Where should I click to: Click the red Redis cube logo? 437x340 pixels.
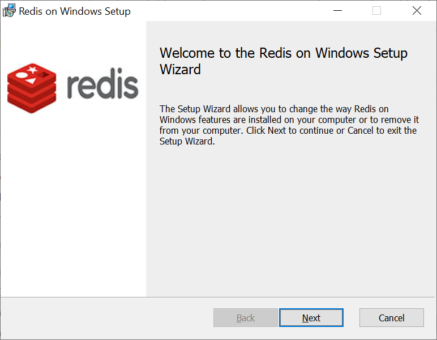(32, 88)
